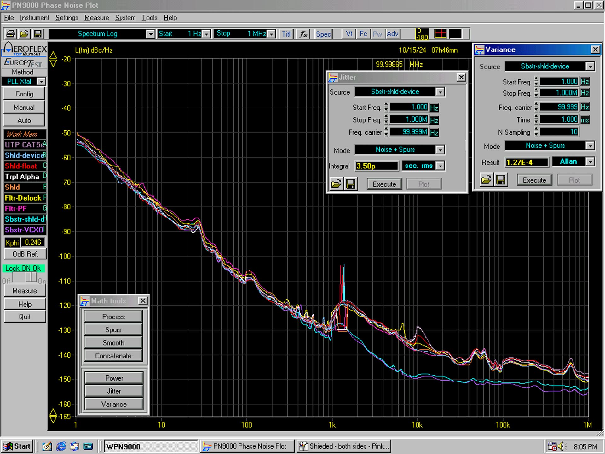Open the PLL Xtal method dropdown
The image size is (605, 454).
(41, 82)
